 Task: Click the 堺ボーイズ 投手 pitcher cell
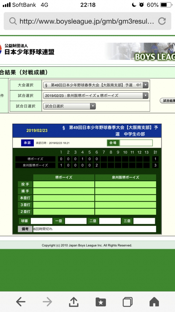[64, 184]
